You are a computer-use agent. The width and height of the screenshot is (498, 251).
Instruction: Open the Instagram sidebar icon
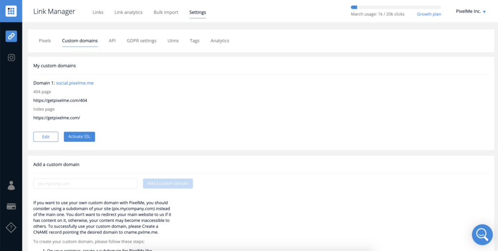click(x=11, y=57)
